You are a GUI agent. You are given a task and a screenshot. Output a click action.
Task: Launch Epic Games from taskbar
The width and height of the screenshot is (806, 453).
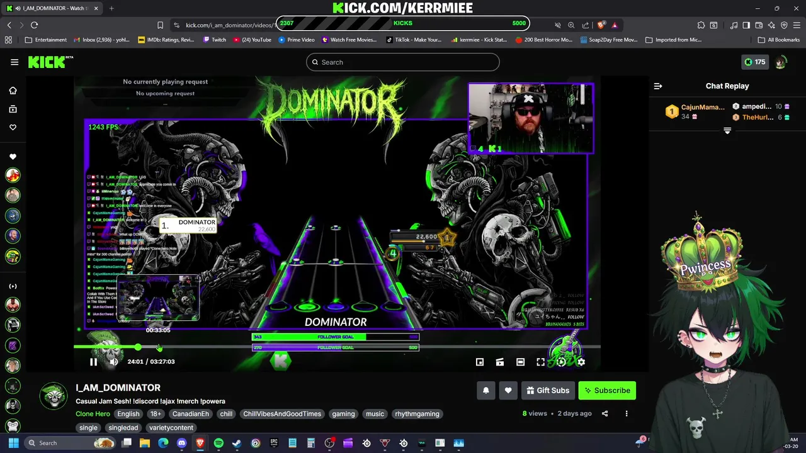(274, 443)
